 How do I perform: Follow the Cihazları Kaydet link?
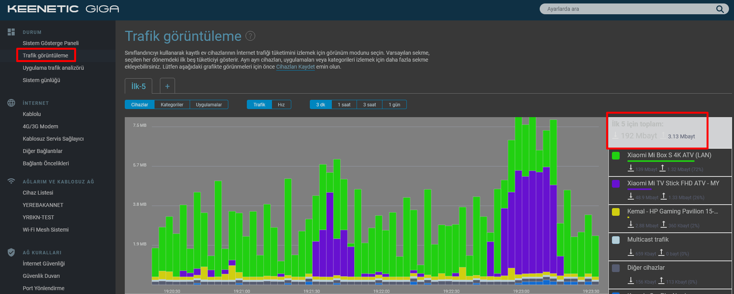pyautogui.click(x=296, y=67)
